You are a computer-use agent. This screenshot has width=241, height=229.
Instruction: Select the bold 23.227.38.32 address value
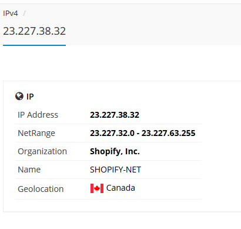pyautogui.click(x=115, y=115)
